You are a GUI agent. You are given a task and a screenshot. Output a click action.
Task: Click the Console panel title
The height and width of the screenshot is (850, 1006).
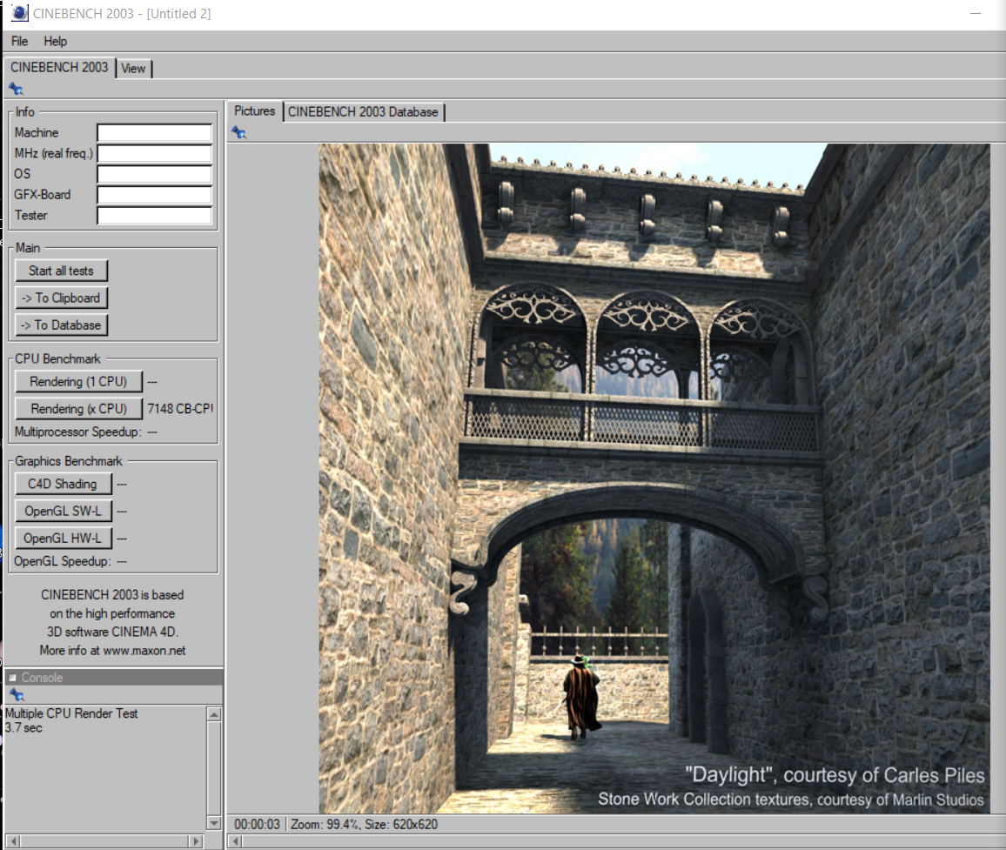[43, 678]
